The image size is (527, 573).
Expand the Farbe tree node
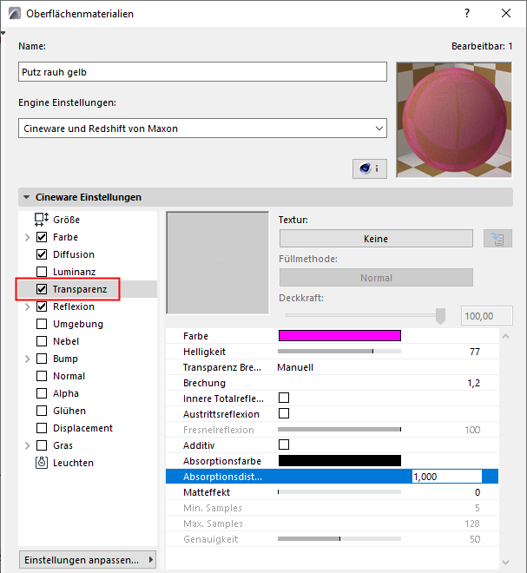(27, 237)
